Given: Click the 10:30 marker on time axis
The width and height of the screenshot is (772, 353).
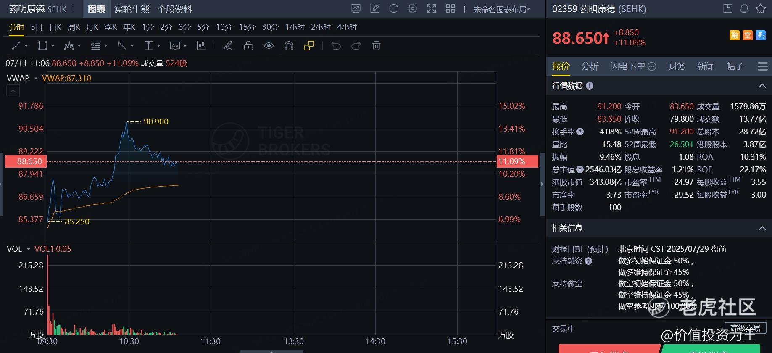Looking at the screenshot, I should (129, 341).
